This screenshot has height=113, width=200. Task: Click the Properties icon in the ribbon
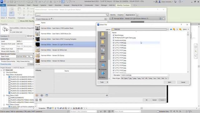point(12,14)
